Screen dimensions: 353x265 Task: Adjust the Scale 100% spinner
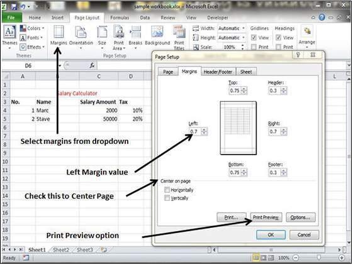pos(243,47)
